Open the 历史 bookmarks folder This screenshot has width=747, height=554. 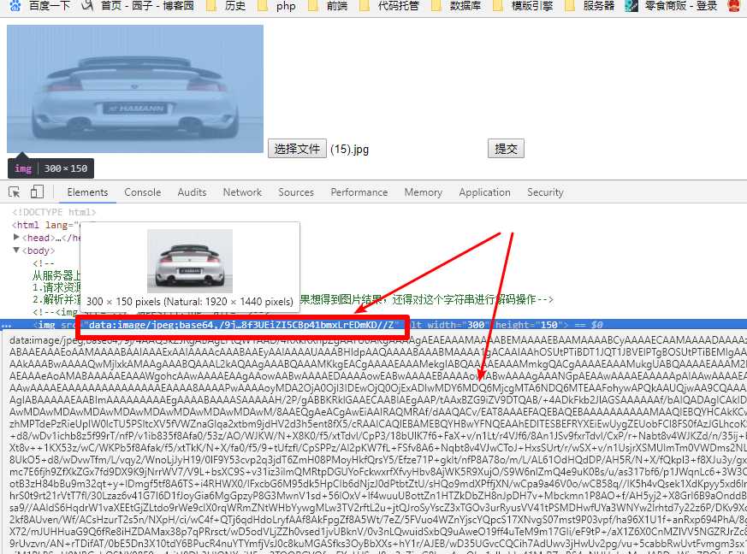226,6
